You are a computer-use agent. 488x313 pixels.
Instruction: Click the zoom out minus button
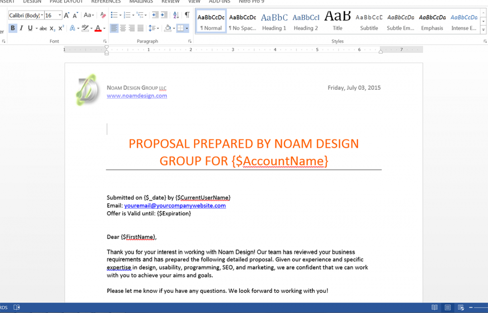(470, 308)
